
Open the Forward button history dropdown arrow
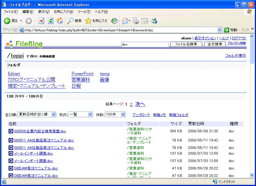click(35, 21)
